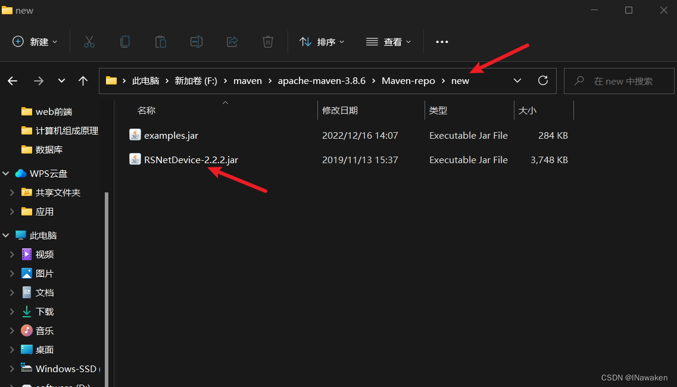Click the 桌面 desktop icon in sidebar
Screen dimensions: 677x387
tap(27, 349)
